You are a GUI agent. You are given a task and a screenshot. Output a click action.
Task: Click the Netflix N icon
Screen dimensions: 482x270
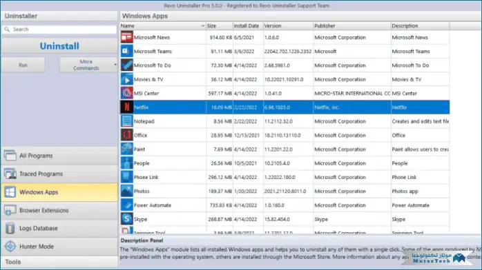pyautogui.click(x=126, y=107)
